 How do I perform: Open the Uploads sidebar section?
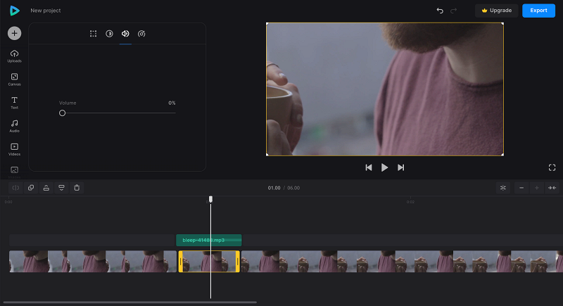[14, 56]
